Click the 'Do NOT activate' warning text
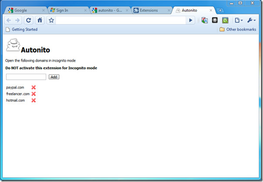The height and width of the screenshot is (182, 263). [x=51, y=68]
